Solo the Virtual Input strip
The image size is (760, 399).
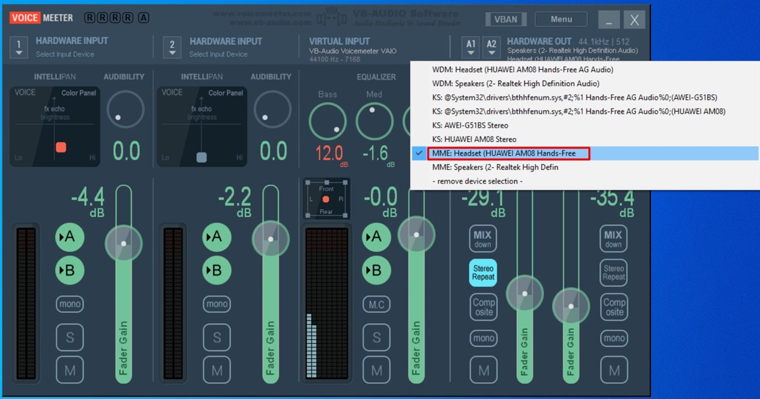[x=376, y=338]
